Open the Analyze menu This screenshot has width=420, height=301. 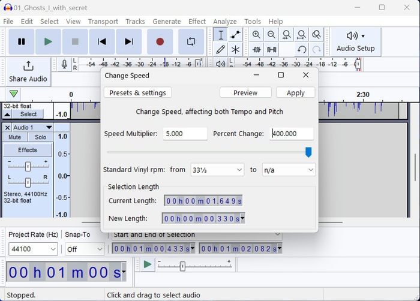click(x=224, y=22)
